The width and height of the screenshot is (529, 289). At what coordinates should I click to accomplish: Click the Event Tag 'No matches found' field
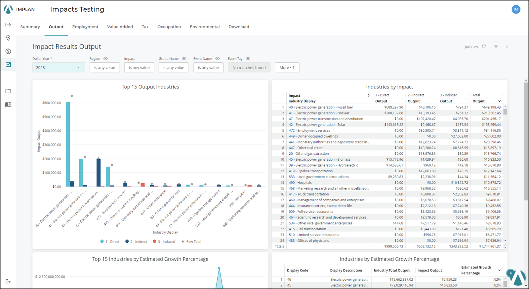[249, 68]
